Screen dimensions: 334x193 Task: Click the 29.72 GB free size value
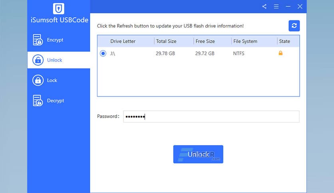(205, 53)
